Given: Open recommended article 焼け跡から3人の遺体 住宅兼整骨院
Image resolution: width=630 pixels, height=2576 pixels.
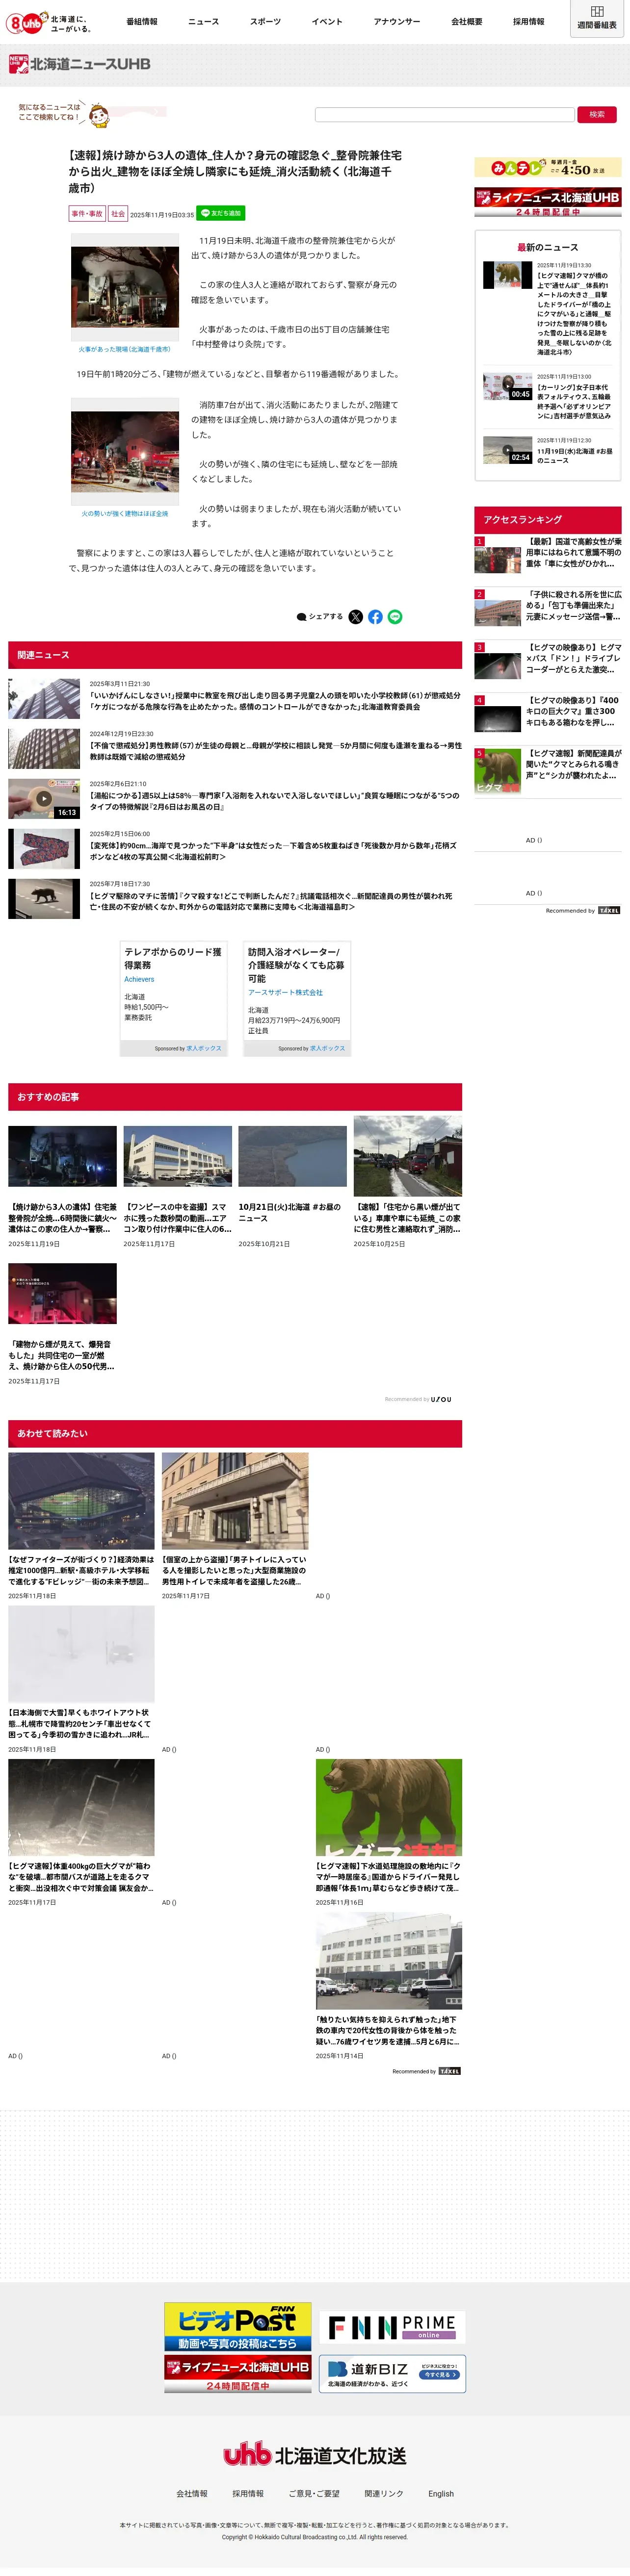Looking at the screenshot, I should [x=62, y=1182].
